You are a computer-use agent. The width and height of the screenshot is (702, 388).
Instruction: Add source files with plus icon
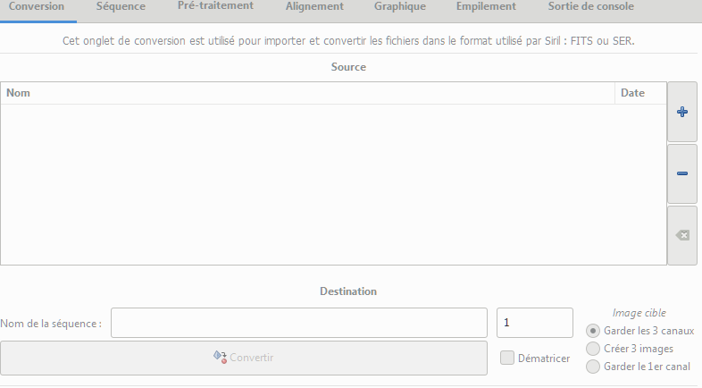tap(682, 112)
